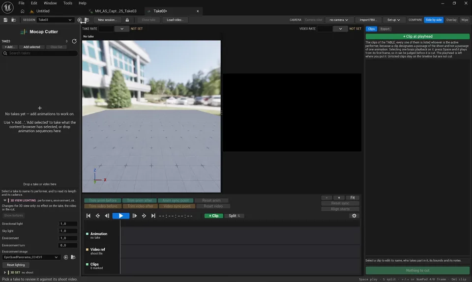
Task: Open the Help menu
Action: [83, 3]
